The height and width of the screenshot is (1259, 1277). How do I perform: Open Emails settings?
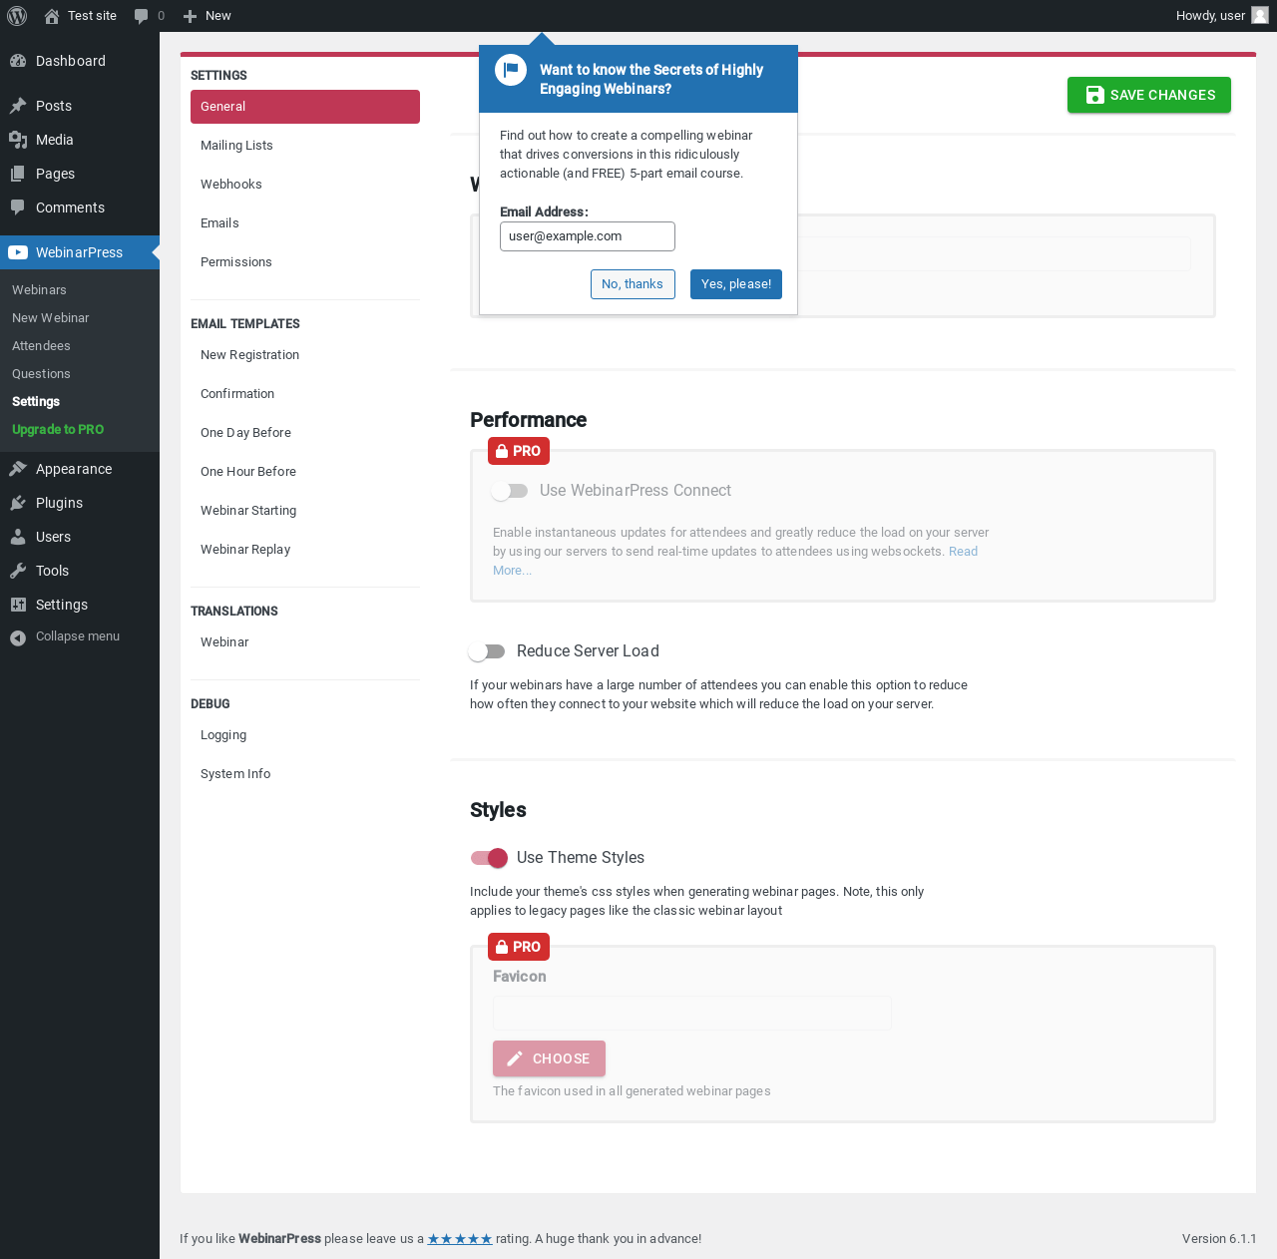coord(305,223)
